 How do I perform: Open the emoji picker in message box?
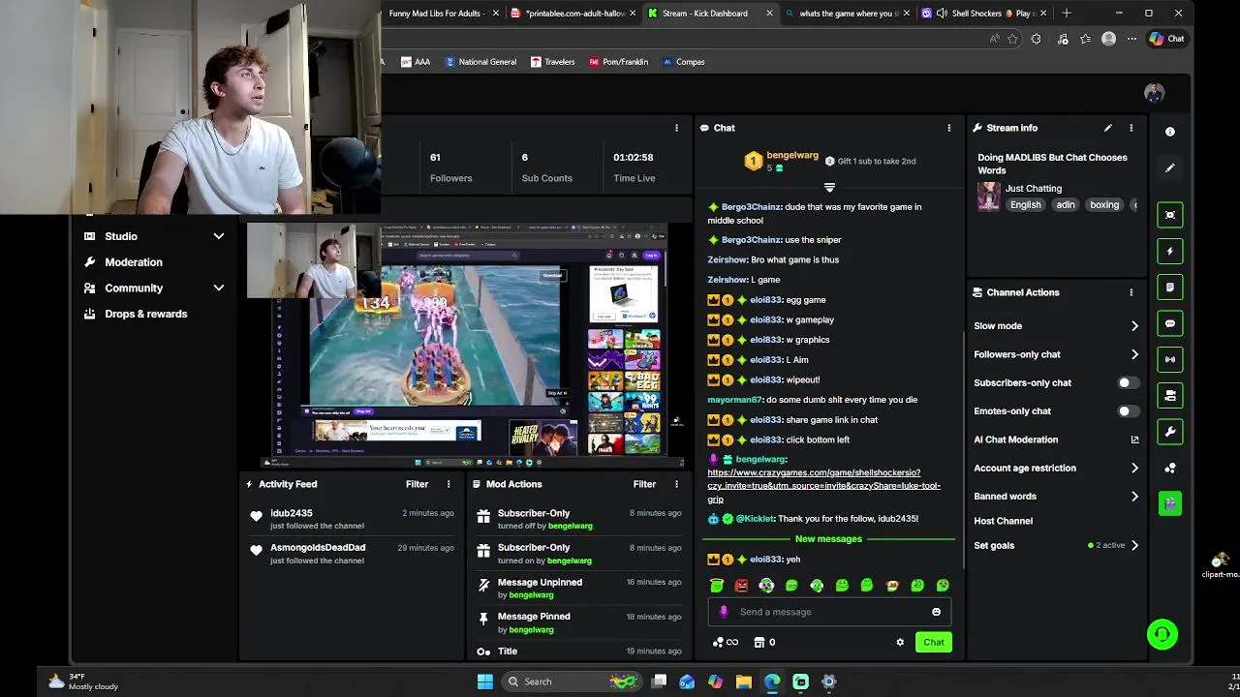[x=936, y=612]
